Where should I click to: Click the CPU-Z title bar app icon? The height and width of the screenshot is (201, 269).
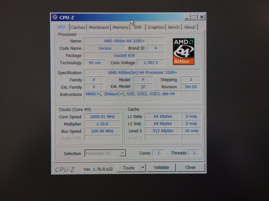(x=55, y=17)
